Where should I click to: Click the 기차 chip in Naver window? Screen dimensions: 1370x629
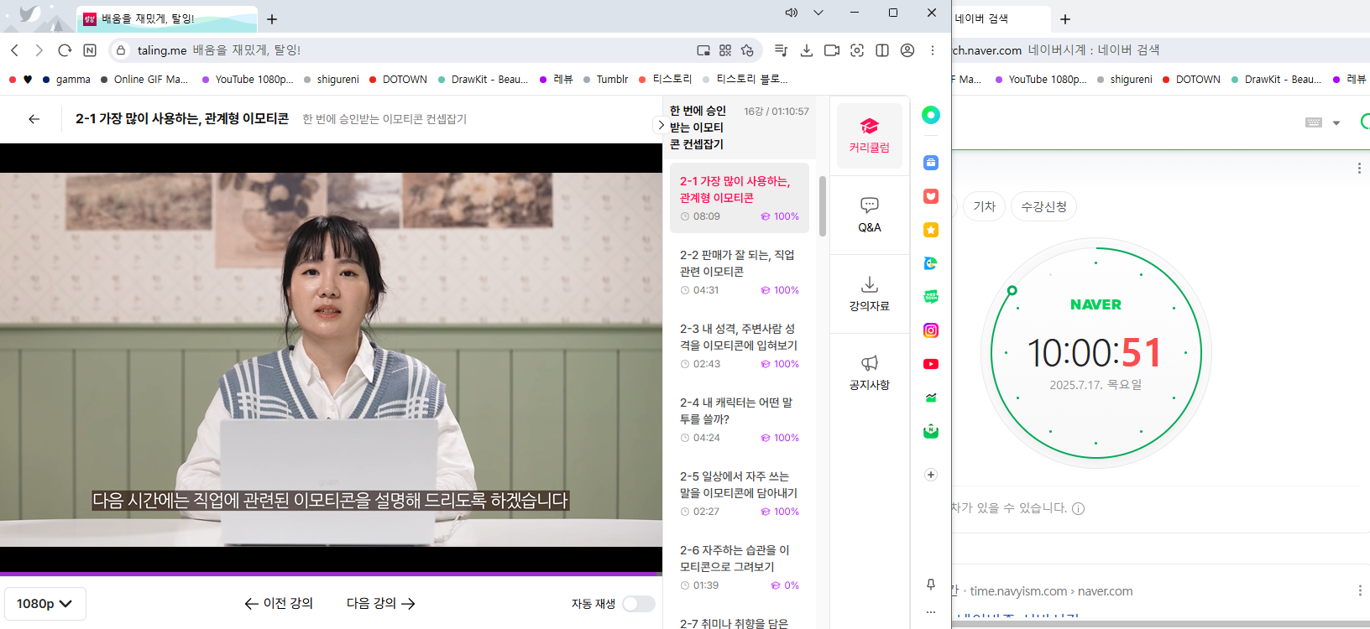pyautogui.click(x=984, y=206)
